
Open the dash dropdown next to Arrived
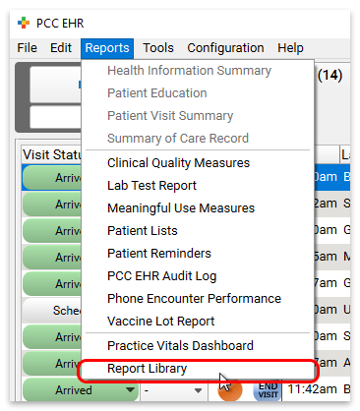172,390
